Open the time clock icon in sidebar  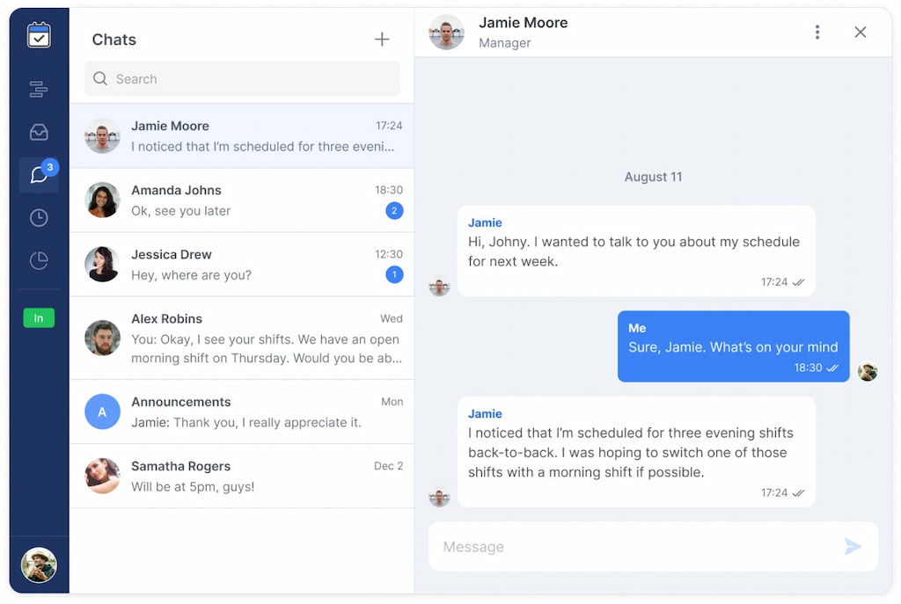pyautogui.click(x=39, y=217)
